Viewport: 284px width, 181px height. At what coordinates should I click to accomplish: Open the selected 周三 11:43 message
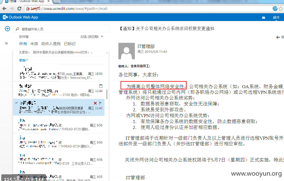[59, 107]
